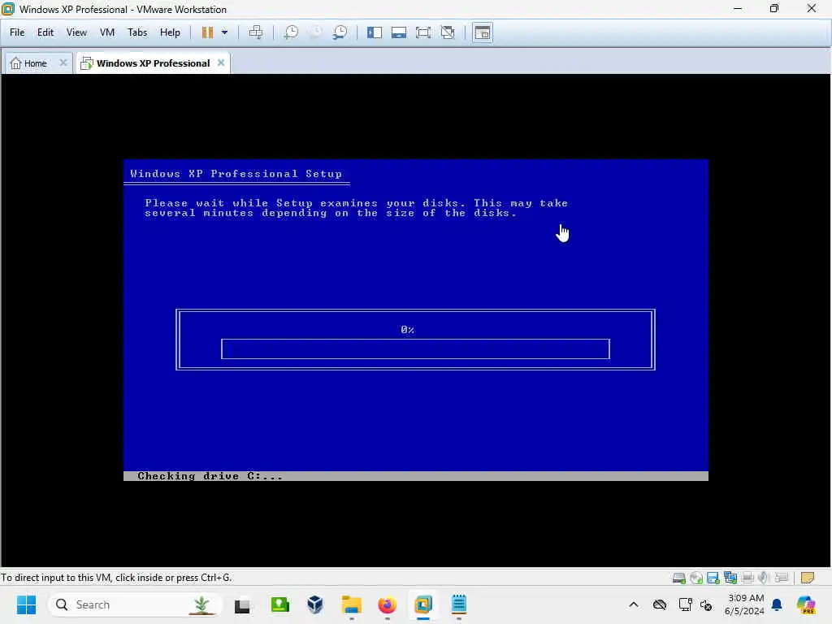Click the console view toolbar icon

tap(483, 32)
